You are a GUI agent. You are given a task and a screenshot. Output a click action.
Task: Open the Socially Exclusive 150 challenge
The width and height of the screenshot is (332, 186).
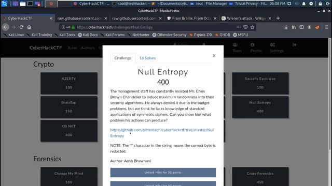[260, 83]
